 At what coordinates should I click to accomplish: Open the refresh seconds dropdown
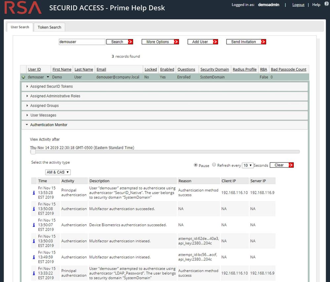(x=247, y=165)
